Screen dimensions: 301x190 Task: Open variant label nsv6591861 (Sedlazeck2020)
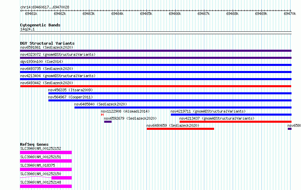[x=47, y=47]
